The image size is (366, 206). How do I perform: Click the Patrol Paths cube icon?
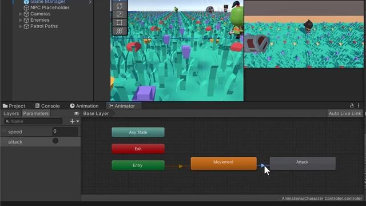[26, 26]
